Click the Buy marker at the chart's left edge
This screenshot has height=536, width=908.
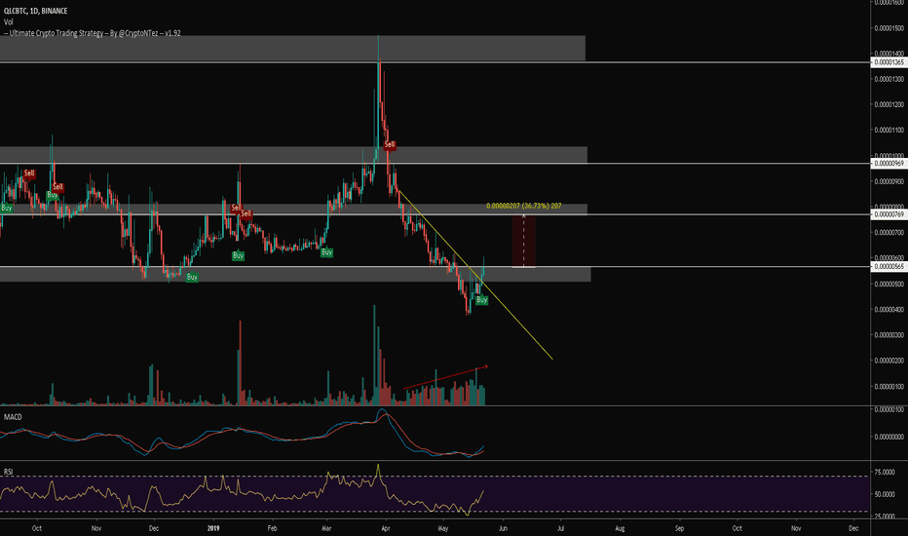point(7,208)
